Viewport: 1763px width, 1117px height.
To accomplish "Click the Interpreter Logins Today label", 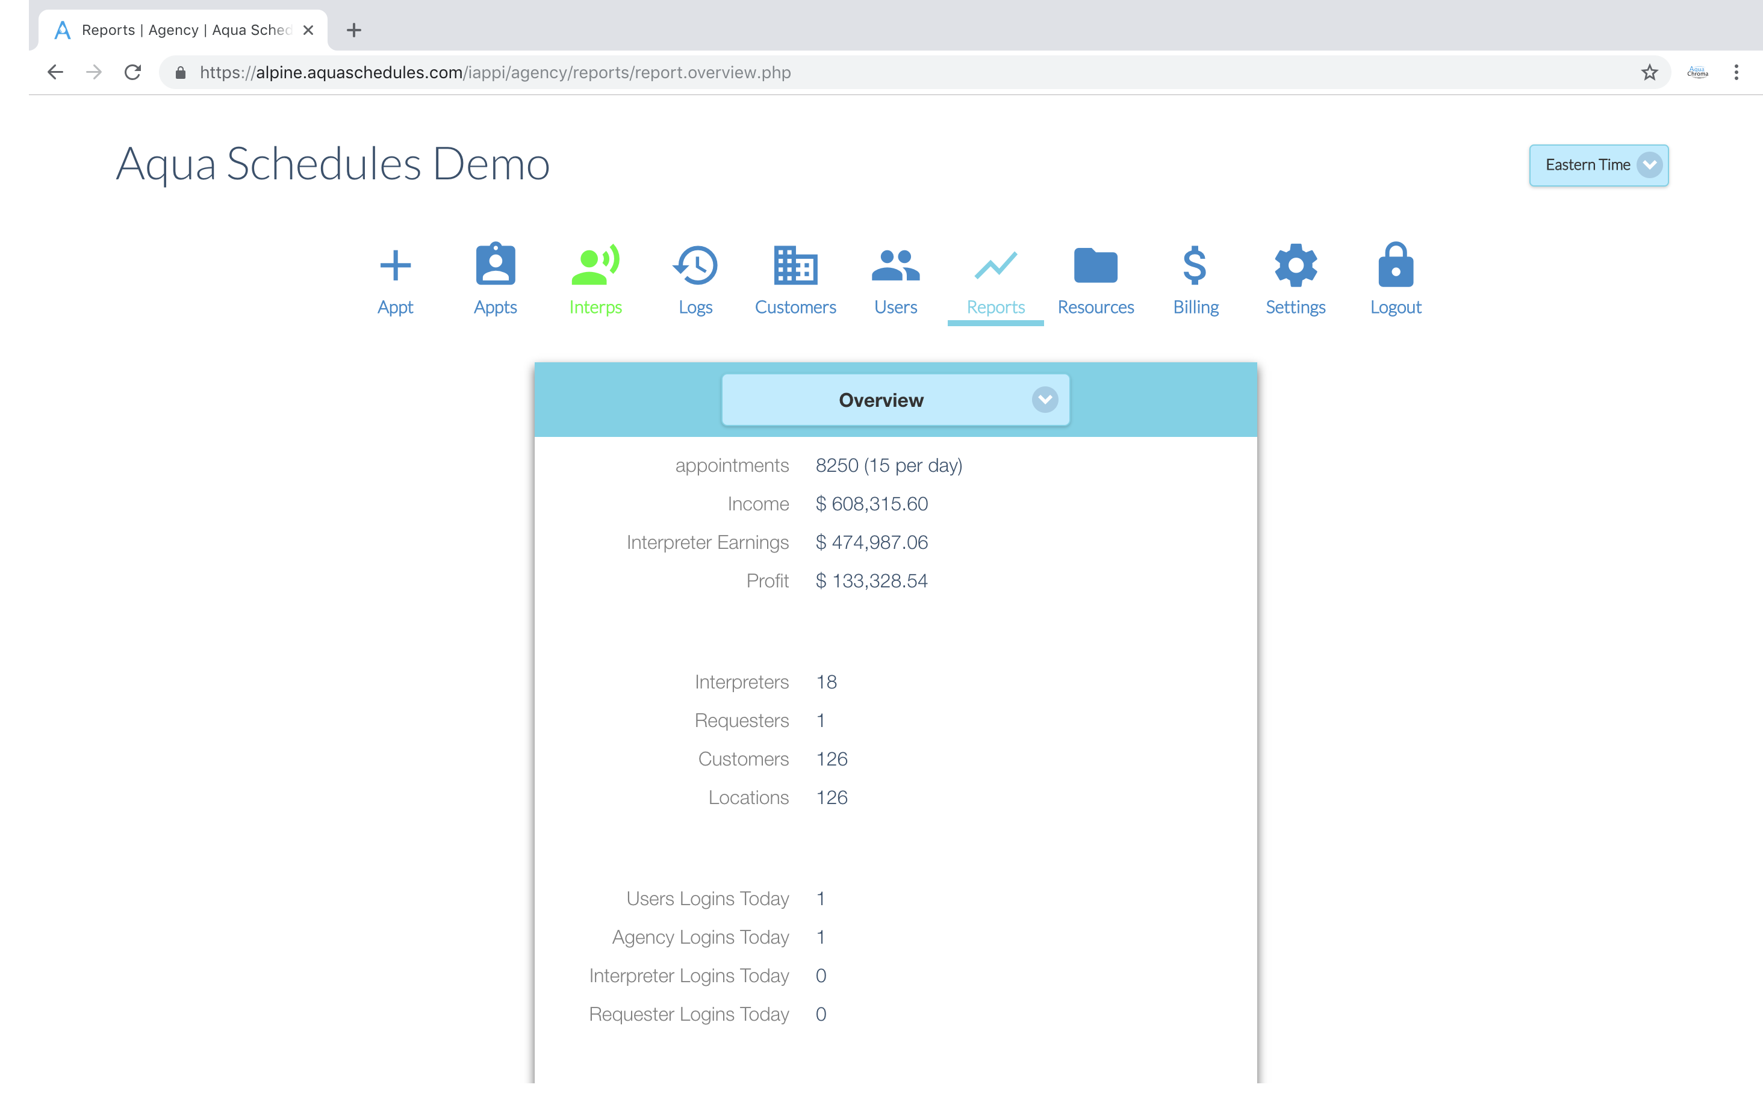I will coord(689,976).
